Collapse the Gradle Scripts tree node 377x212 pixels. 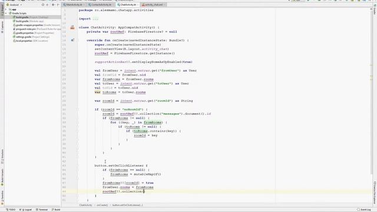pyautogui.click(x=6, y=13)
